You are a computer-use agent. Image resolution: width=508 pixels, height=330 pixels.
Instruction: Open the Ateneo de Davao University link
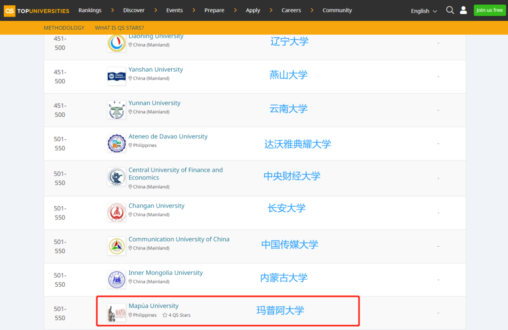coord(168,137)
